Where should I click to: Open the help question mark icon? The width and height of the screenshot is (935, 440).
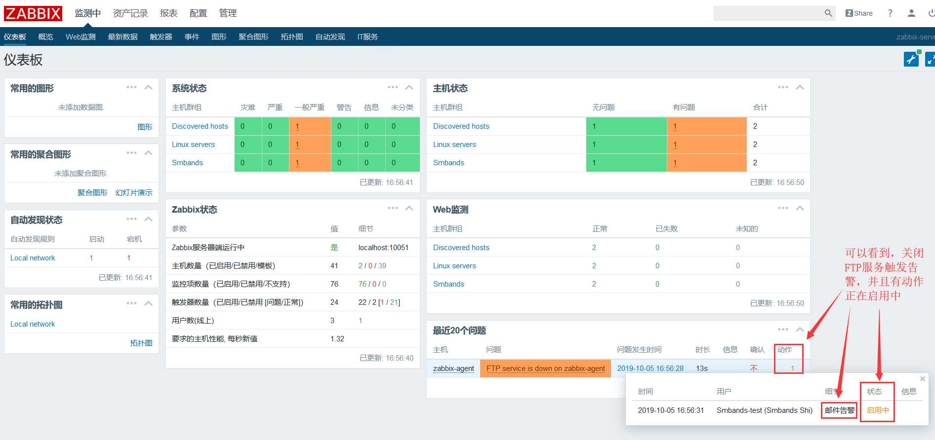tap(890, 13)
